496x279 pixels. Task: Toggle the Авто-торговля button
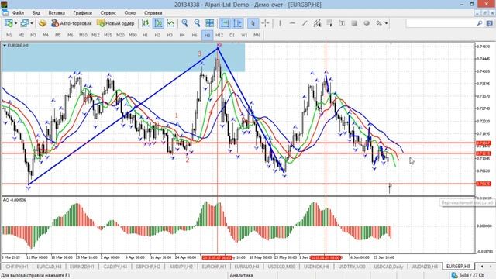click(x=71, y=23)
